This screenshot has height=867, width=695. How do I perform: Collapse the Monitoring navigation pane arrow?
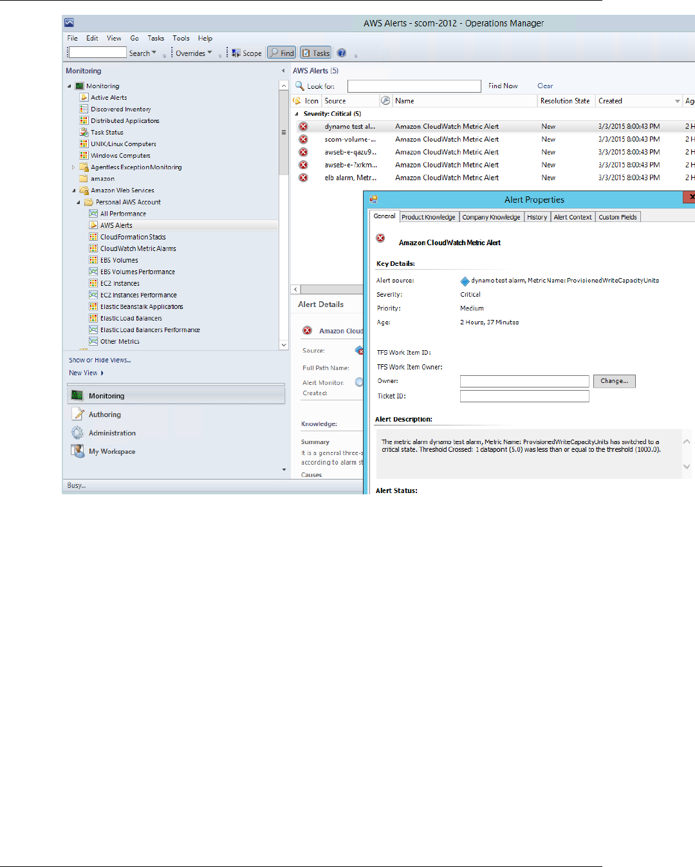(283, 71)
